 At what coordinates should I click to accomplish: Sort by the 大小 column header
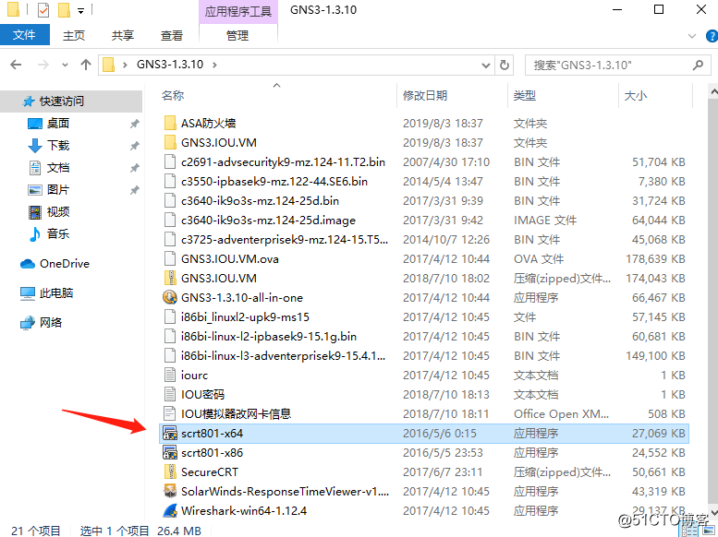coord(636,95)
